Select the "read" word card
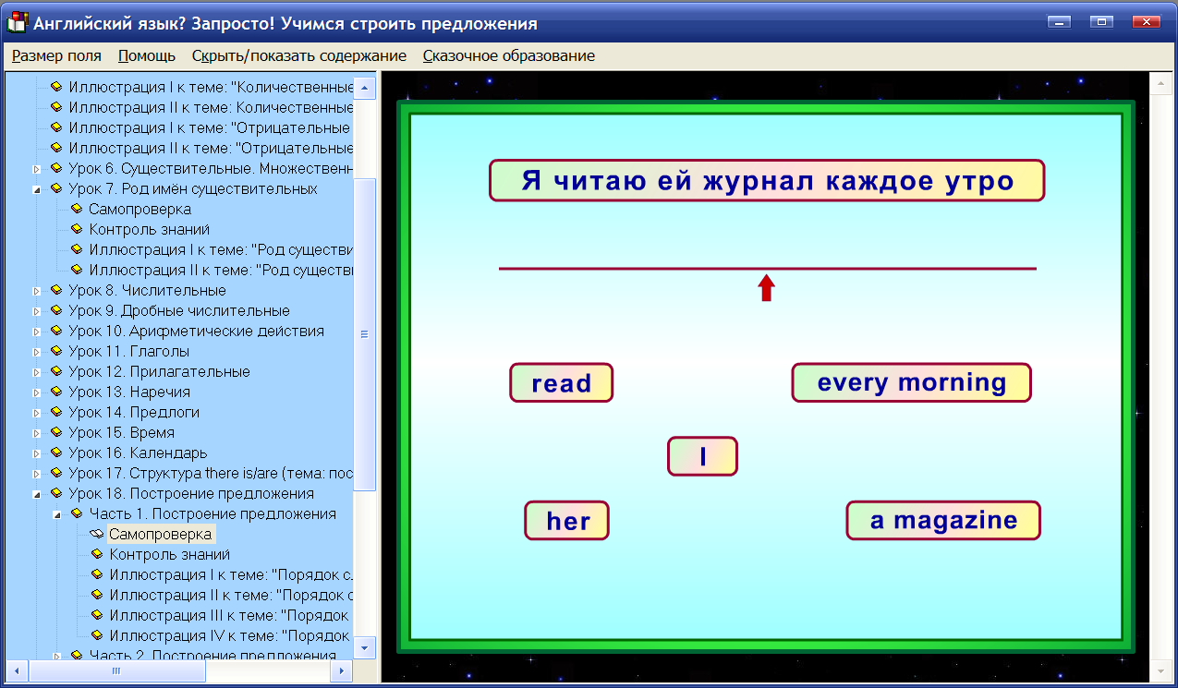The image size is (1178, 688). click(x=561, y=381)
